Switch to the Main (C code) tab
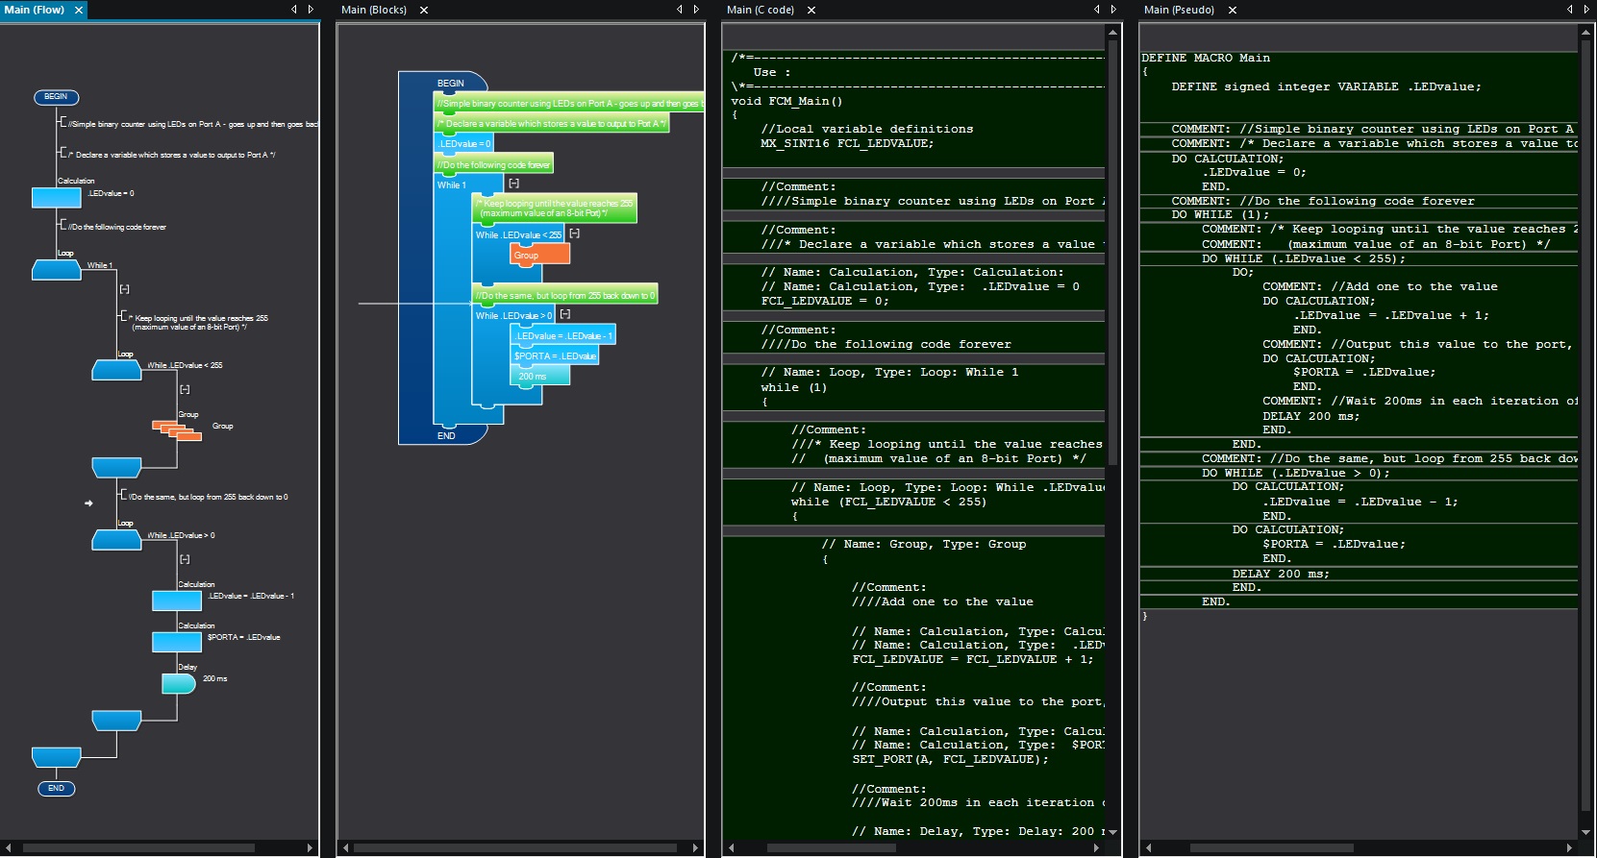 [x=761, y=10]
